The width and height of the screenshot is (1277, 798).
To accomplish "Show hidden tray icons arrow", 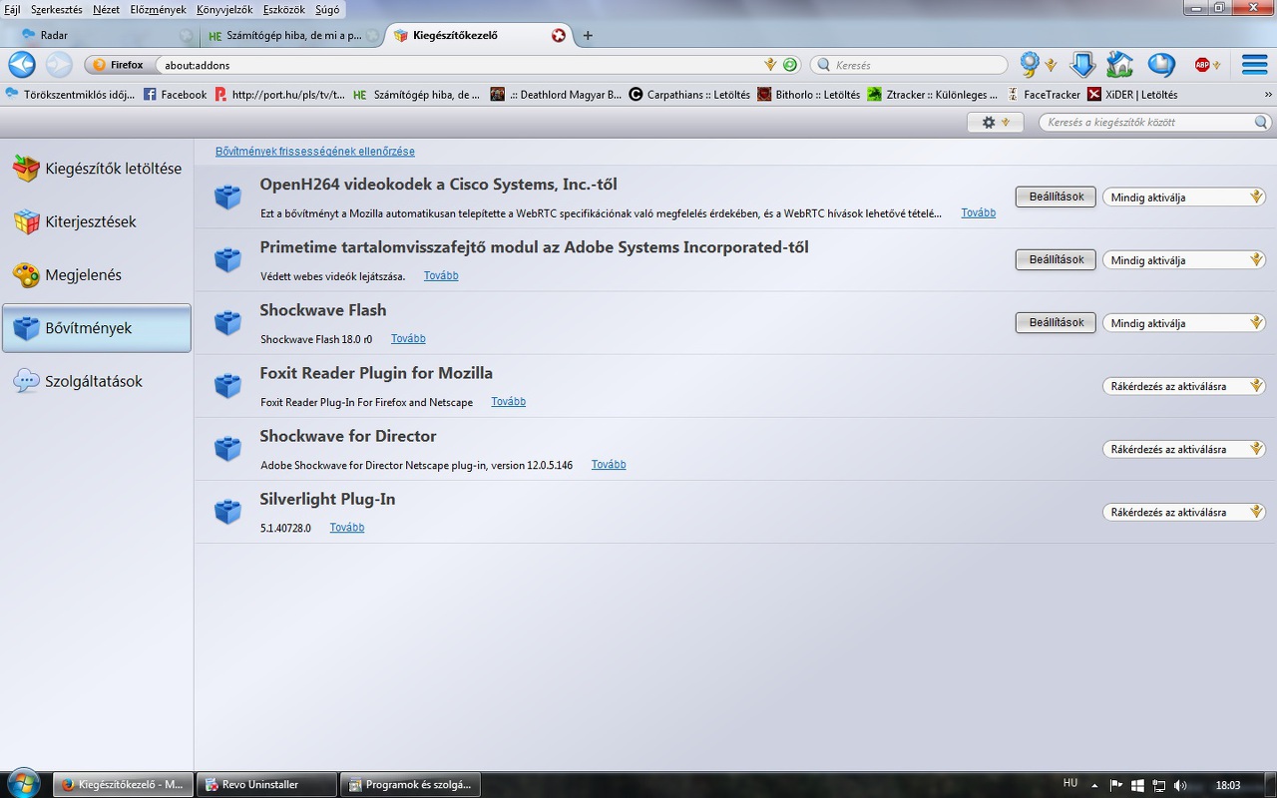I will click(1094, 785).
